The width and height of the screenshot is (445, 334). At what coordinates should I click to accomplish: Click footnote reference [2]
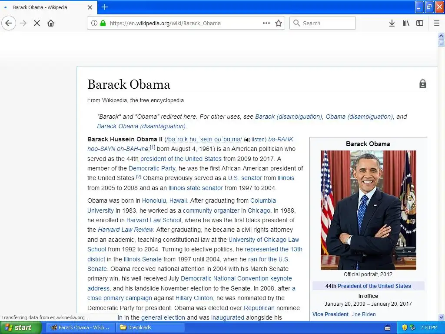click(139, 177)
